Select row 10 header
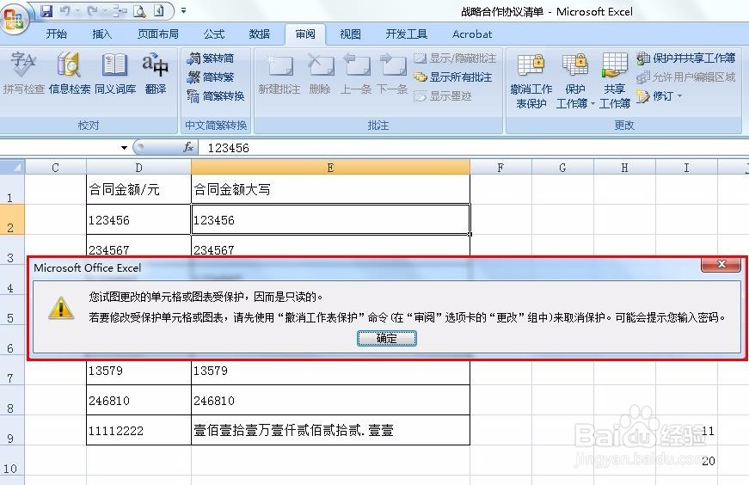This screenshot has width=749, height=485. pos(12,460)
